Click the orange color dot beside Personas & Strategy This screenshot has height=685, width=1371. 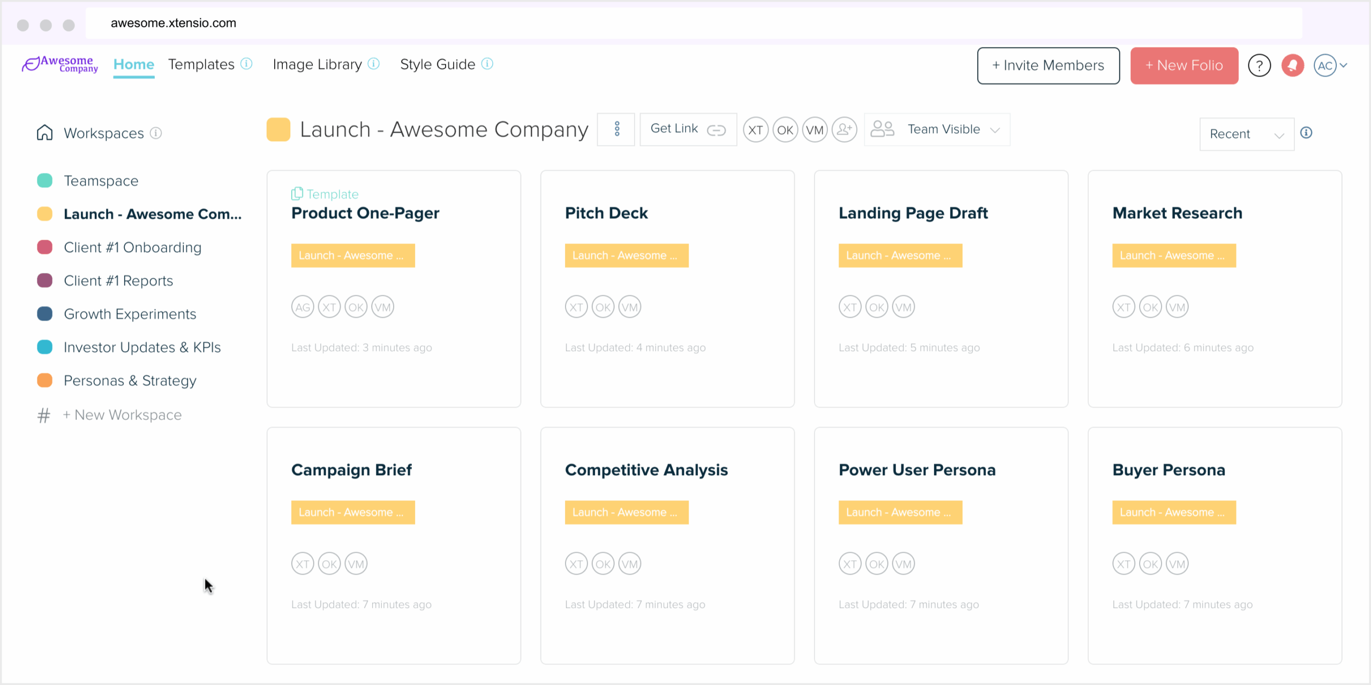45,380
